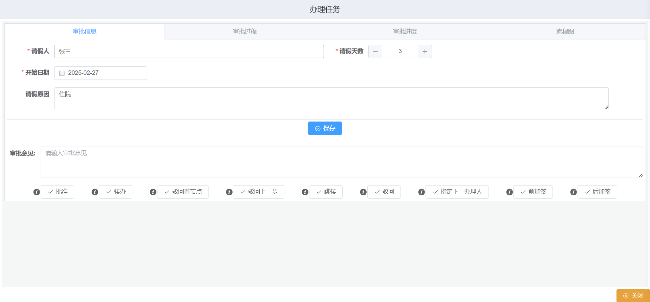Click the 请假人 input field
The image size is (650, 302).
point(189,51)
